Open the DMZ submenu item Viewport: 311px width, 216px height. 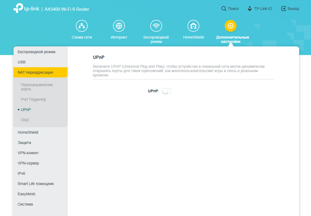pos(25,120)
